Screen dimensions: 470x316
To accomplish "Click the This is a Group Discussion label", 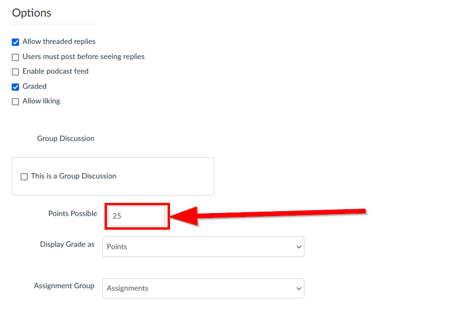I will [x=73, y=176].
